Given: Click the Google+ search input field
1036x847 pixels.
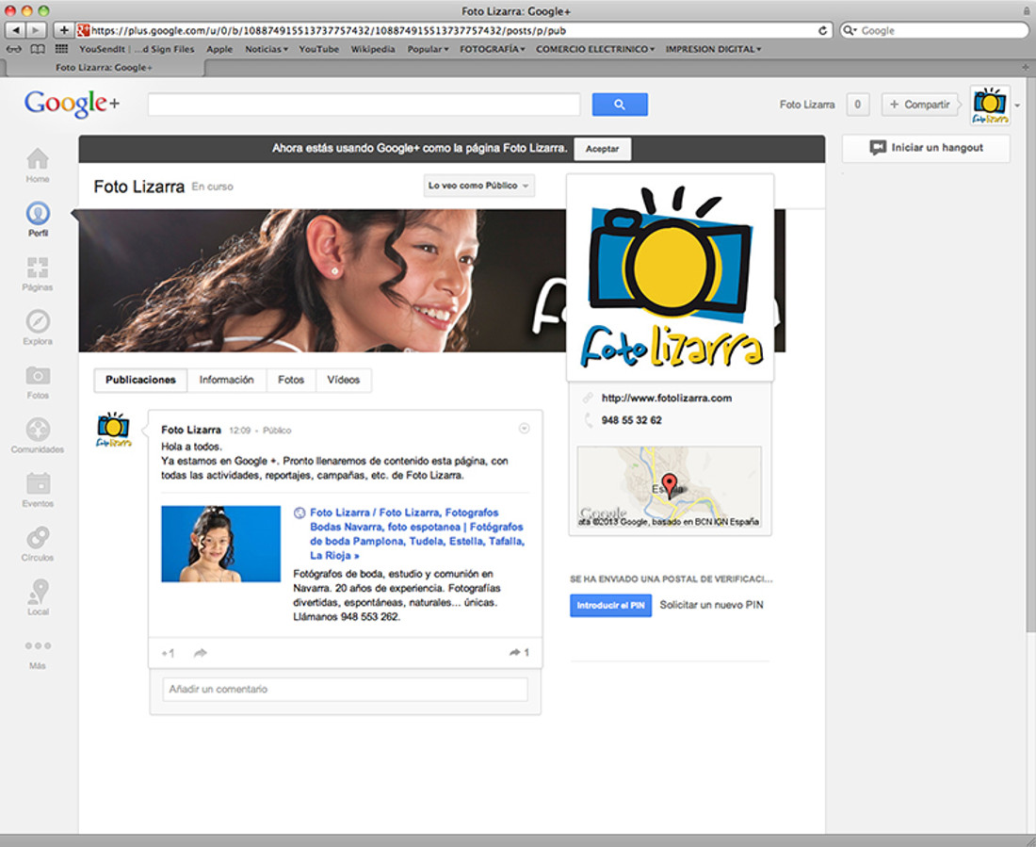Looking at the screenshot, I should (364, 105).
